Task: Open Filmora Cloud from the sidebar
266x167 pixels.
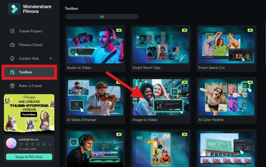Action: click(x=29, y=45)
